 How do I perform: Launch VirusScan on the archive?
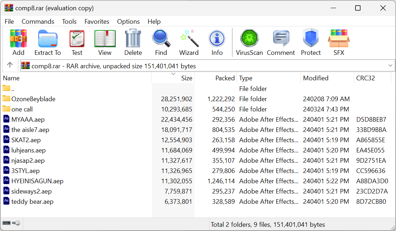[x=249, y=42]
